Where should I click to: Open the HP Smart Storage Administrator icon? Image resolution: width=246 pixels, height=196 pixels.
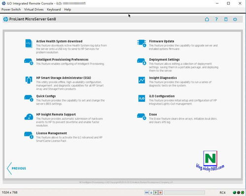click(x=29, y=80)
